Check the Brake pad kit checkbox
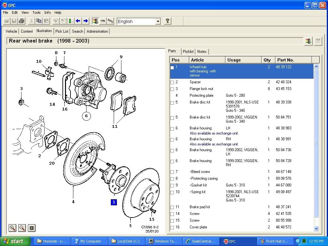 click(172, 207)
